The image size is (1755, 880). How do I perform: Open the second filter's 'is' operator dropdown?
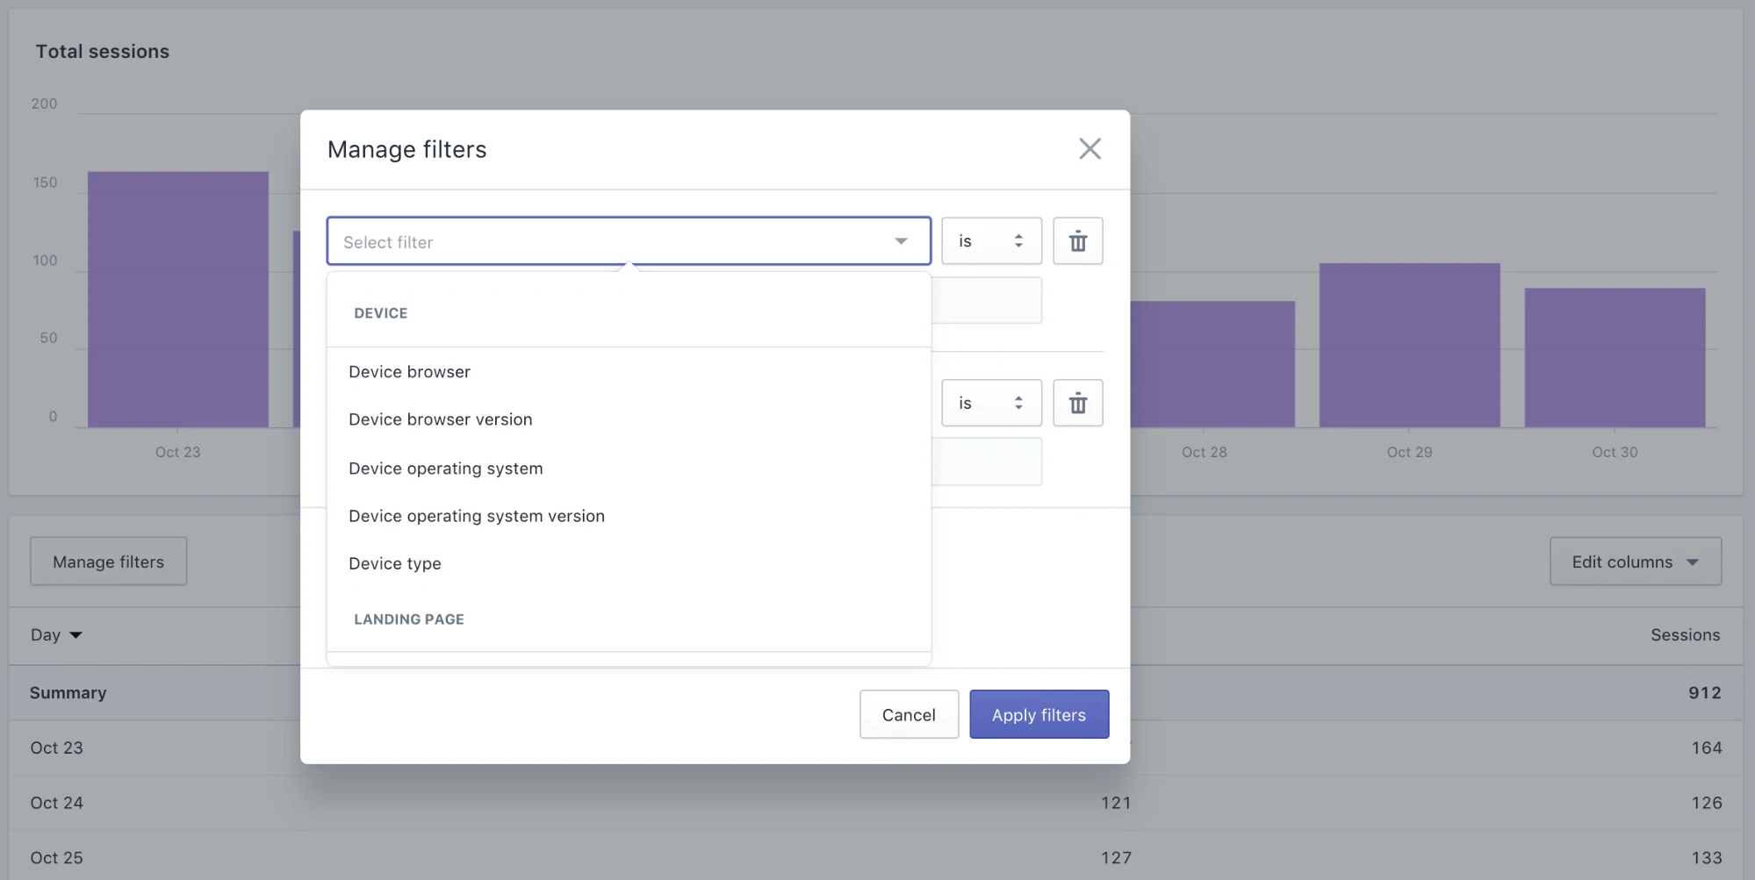pyautogui.click(x=990, y=404)
